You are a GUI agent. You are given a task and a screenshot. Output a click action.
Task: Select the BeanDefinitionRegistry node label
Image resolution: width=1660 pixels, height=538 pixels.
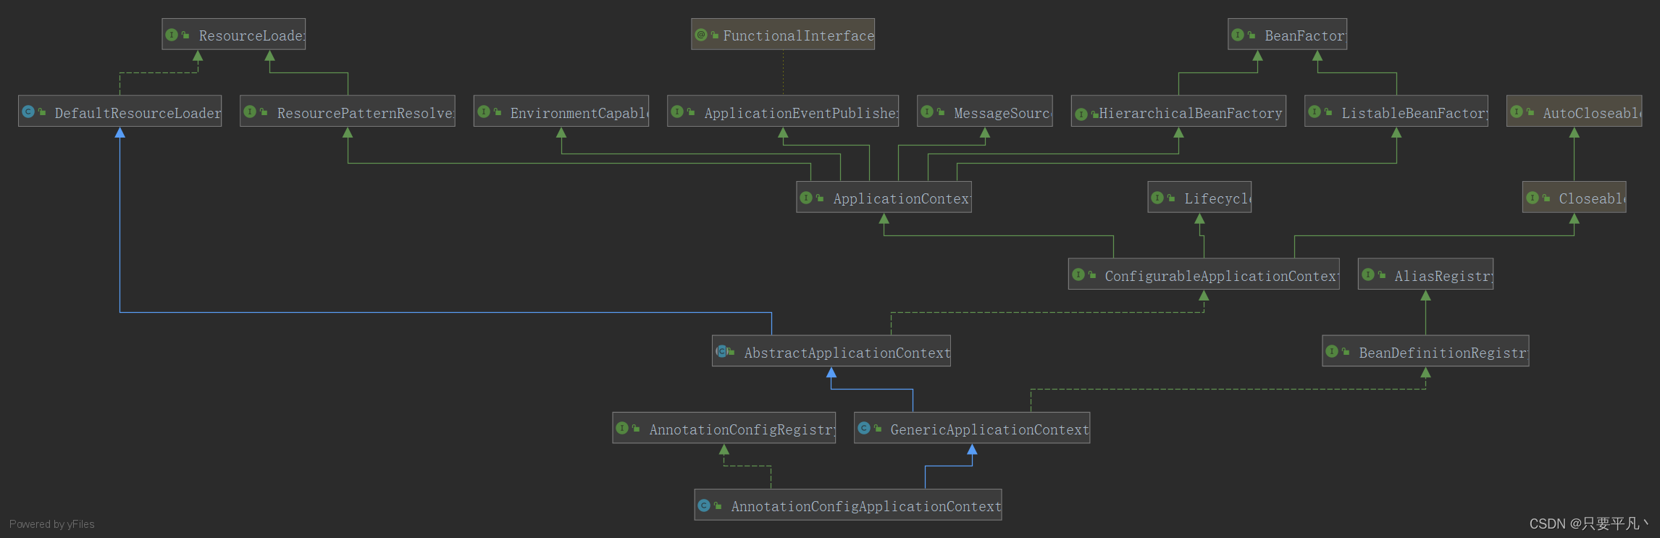1443,353
